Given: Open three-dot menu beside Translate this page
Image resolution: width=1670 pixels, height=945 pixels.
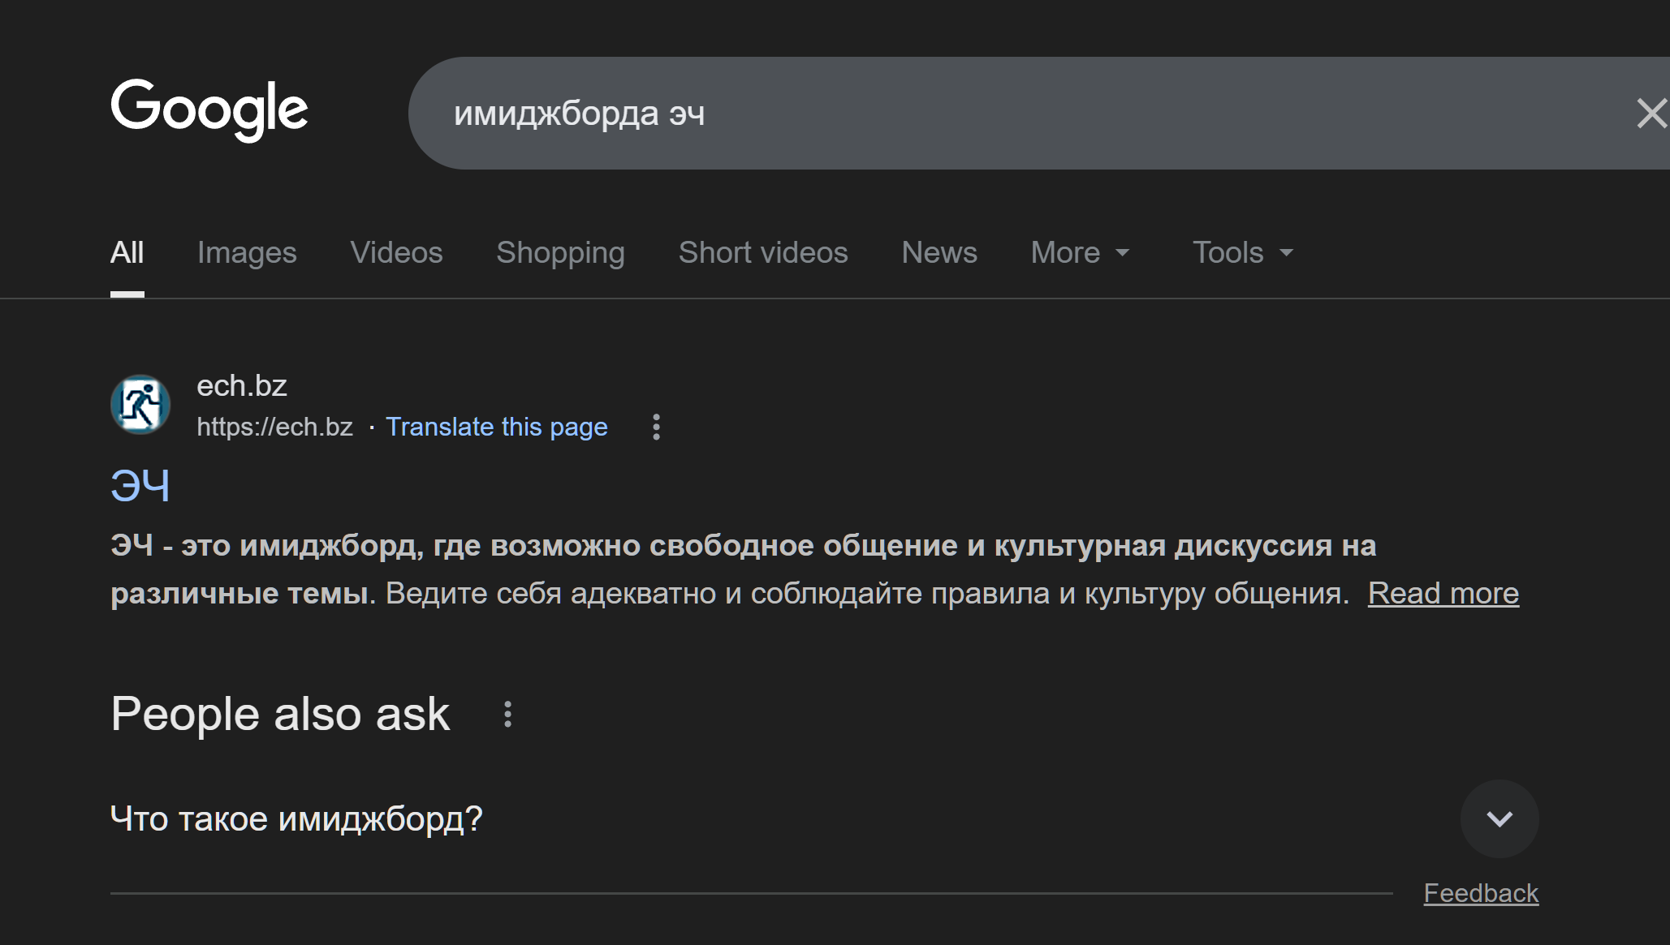Looking at the screenshot, I should [x=656, y=427].
